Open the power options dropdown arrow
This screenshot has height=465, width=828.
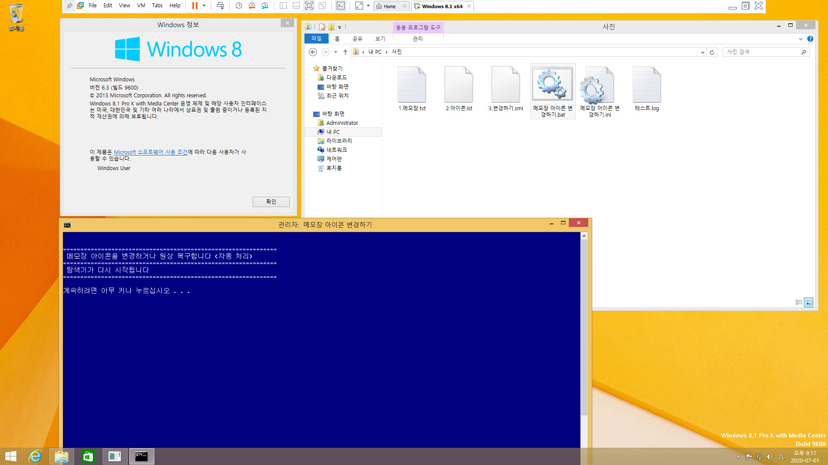pyautogui.click(x=204, y=6)
